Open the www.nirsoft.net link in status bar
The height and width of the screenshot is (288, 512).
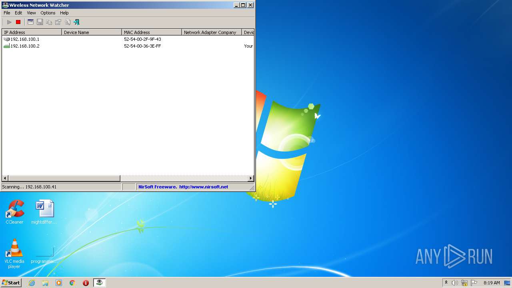(204, 187)
